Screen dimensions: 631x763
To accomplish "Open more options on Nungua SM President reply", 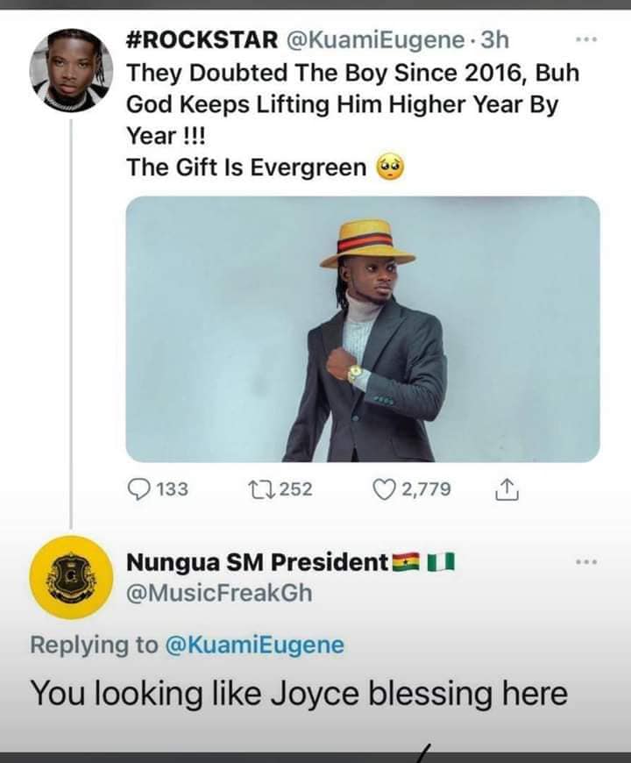I will pos(585,561).
